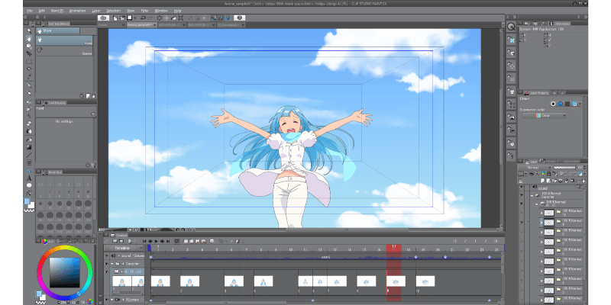The image size is (611, 305).
Task: Pick a color in the color wheel square
Action: point(64,272)
